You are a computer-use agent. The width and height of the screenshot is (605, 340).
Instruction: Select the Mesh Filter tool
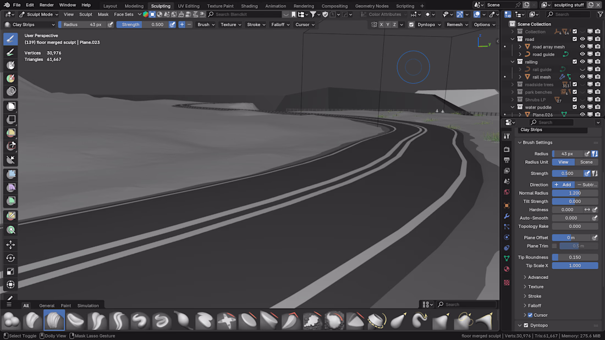click(11, 174)
